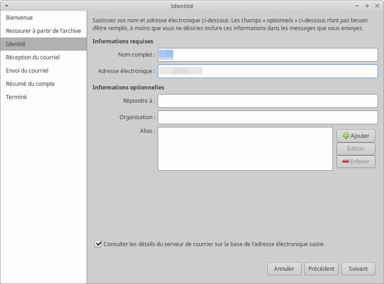Select the Terminé step
Viewport: 384px width, 284px height.
[16, 97]
